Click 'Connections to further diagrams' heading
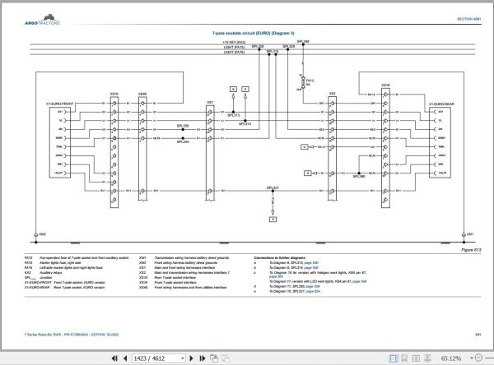This screenshot has width=494, height=365. [x=279, y=257]
